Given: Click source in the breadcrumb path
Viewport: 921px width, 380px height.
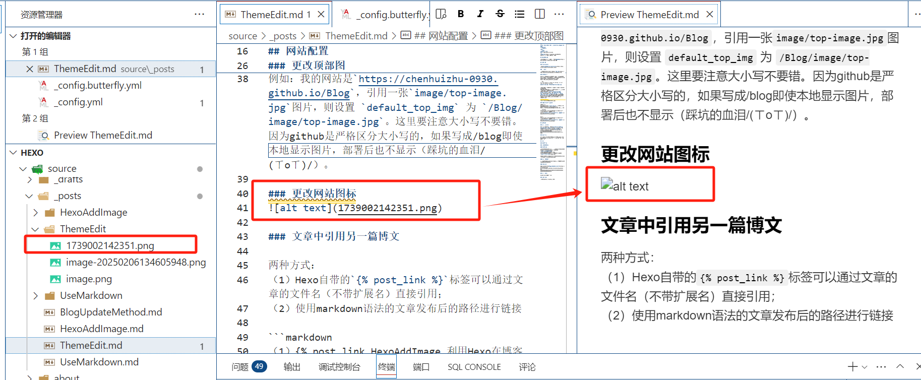Looking at the screenshot, I should (243, 36).
